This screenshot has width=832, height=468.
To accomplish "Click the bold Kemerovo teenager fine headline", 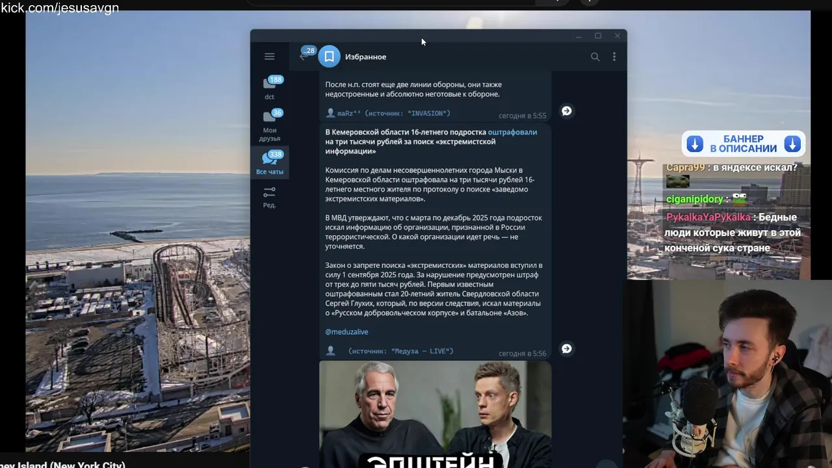I will point(431,142).
